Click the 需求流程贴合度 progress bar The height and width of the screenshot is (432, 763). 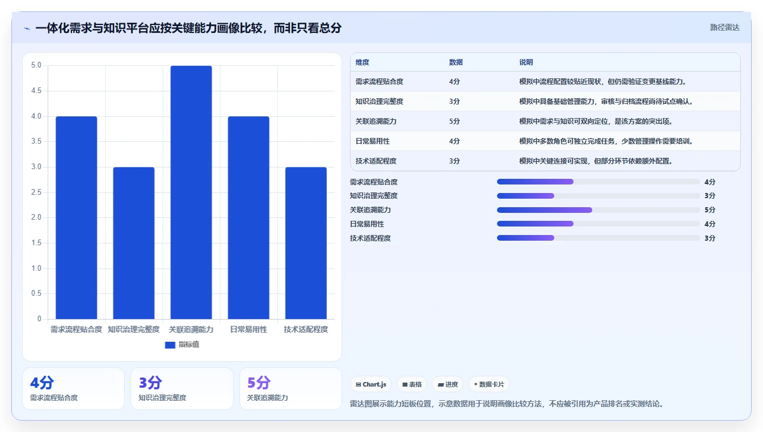(598, 182)
